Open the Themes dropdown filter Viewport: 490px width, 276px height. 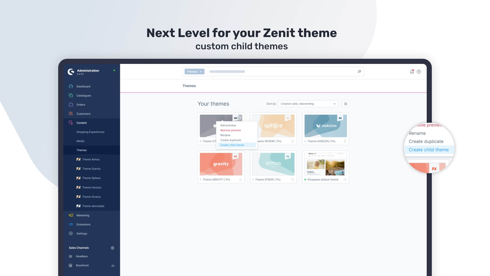pos(194,72)
